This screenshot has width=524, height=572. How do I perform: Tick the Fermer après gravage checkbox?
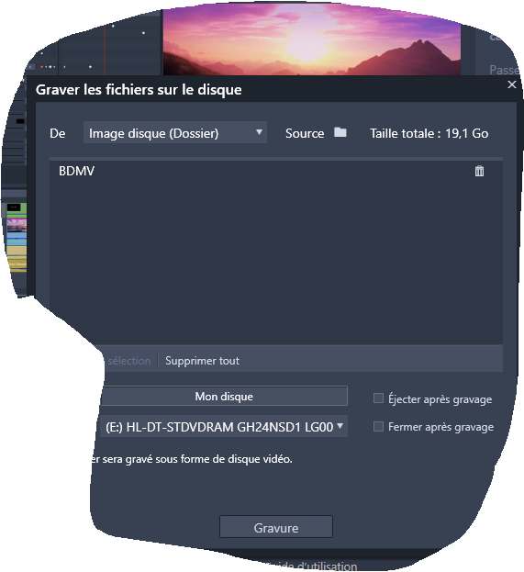378,426
